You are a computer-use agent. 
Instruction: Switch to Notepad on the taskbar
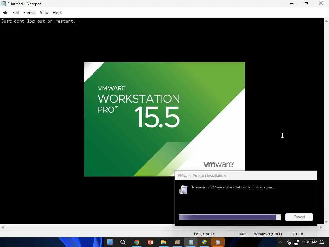[191, 242]
